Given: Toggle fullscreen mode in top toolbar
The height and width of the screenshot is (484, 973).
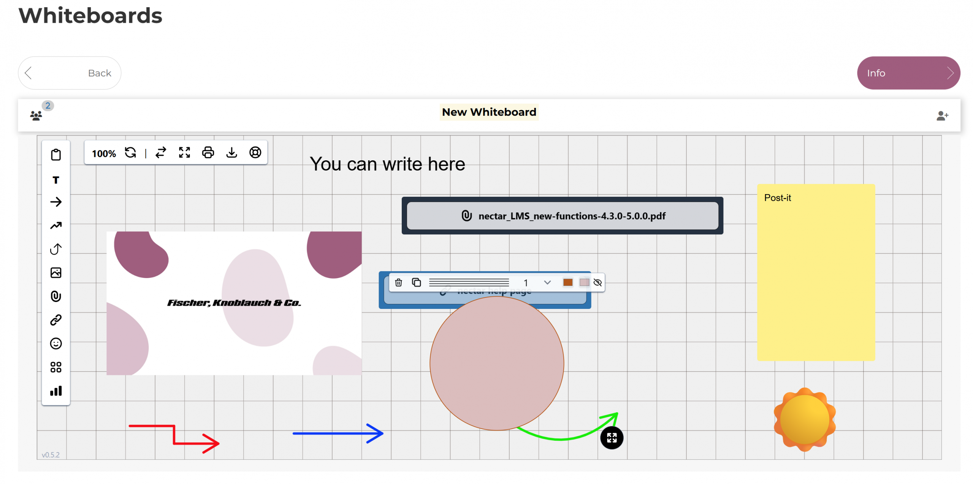Looking at the screenshot, I should (x=184, y=153).
